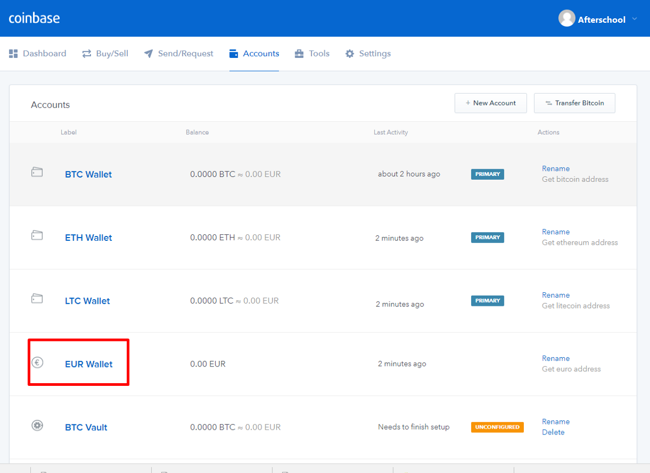Click the Send/Request paper plane icon
The image size is (650, 473).
pyautogui.click(x=148, y=54)
